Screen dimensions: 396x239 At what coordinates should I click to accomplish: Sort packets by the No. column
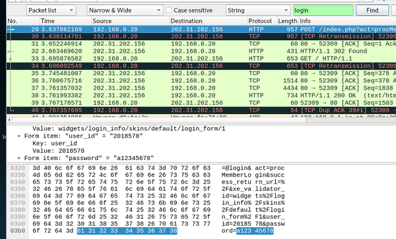(x=23, y=21)
